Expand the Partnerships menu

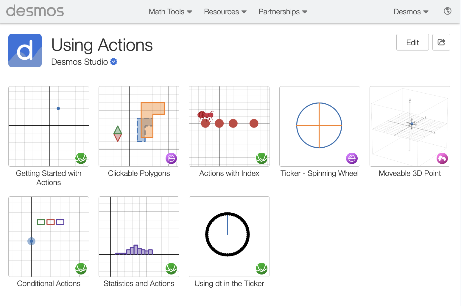tap(283, 12)
